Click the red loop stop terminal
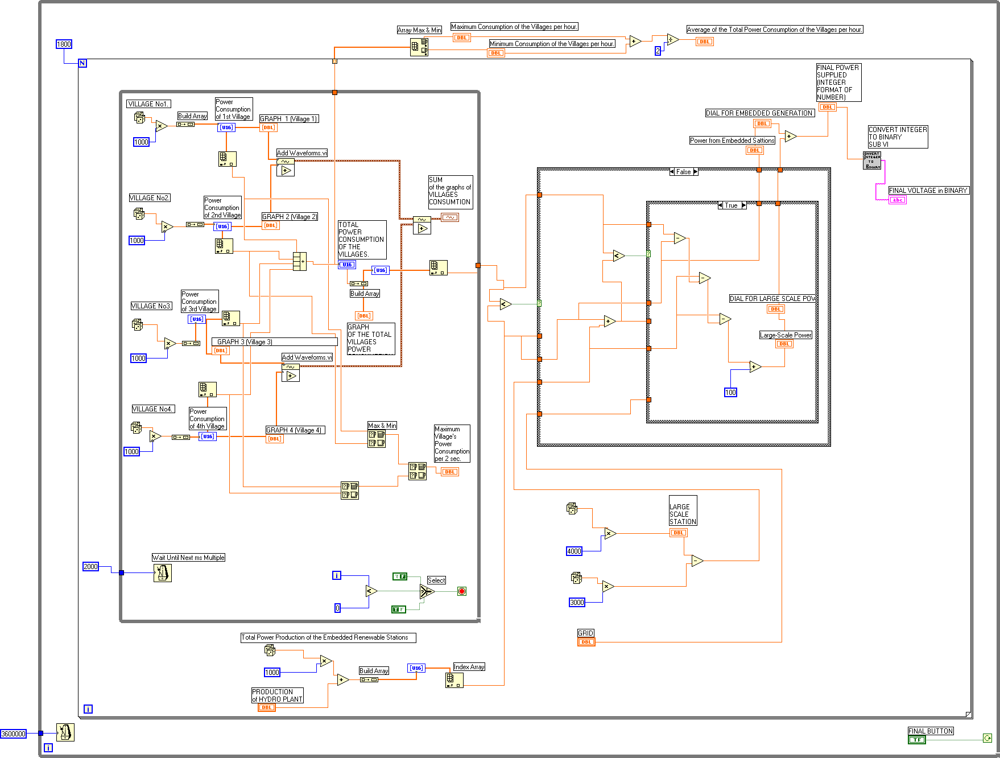 (462, 591)
